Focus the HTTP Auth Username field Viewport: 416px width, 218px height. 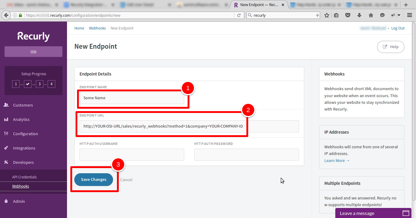[132, 155]
